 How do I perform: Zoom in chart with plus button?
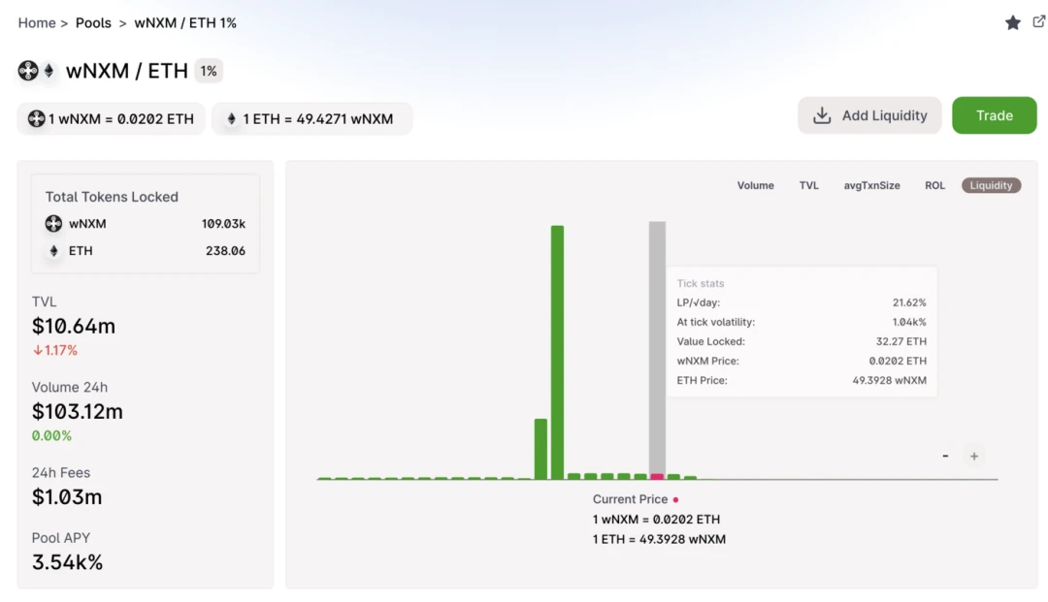[x=974, y=456]
